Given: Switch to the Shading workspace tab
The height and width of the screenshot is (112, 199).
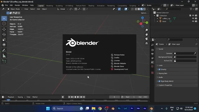Looking at the screenshot, I should (91, 6).
